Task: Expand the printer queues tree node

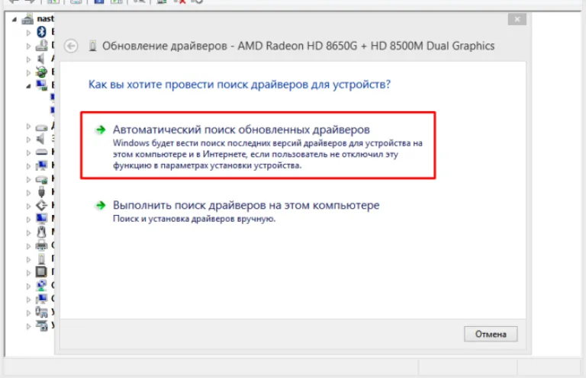Action: [28, 246]
